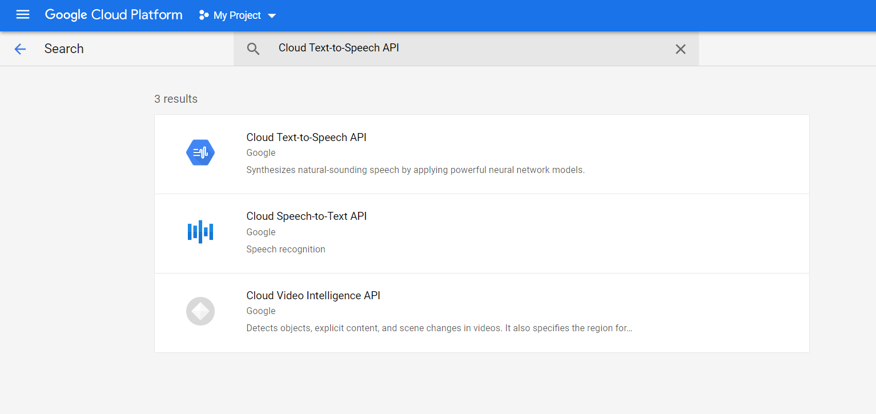Go back using the blue arrow
The height and width of the screenshot is (414, 876).
tap(20, 49)
